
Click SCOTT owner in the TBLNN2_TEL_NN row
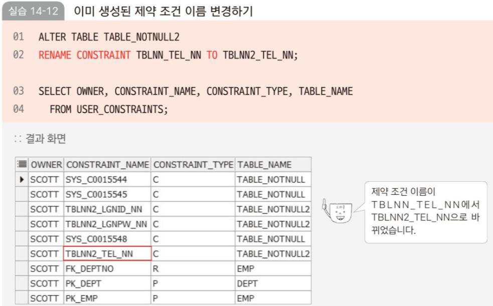[x=46, y=253]
